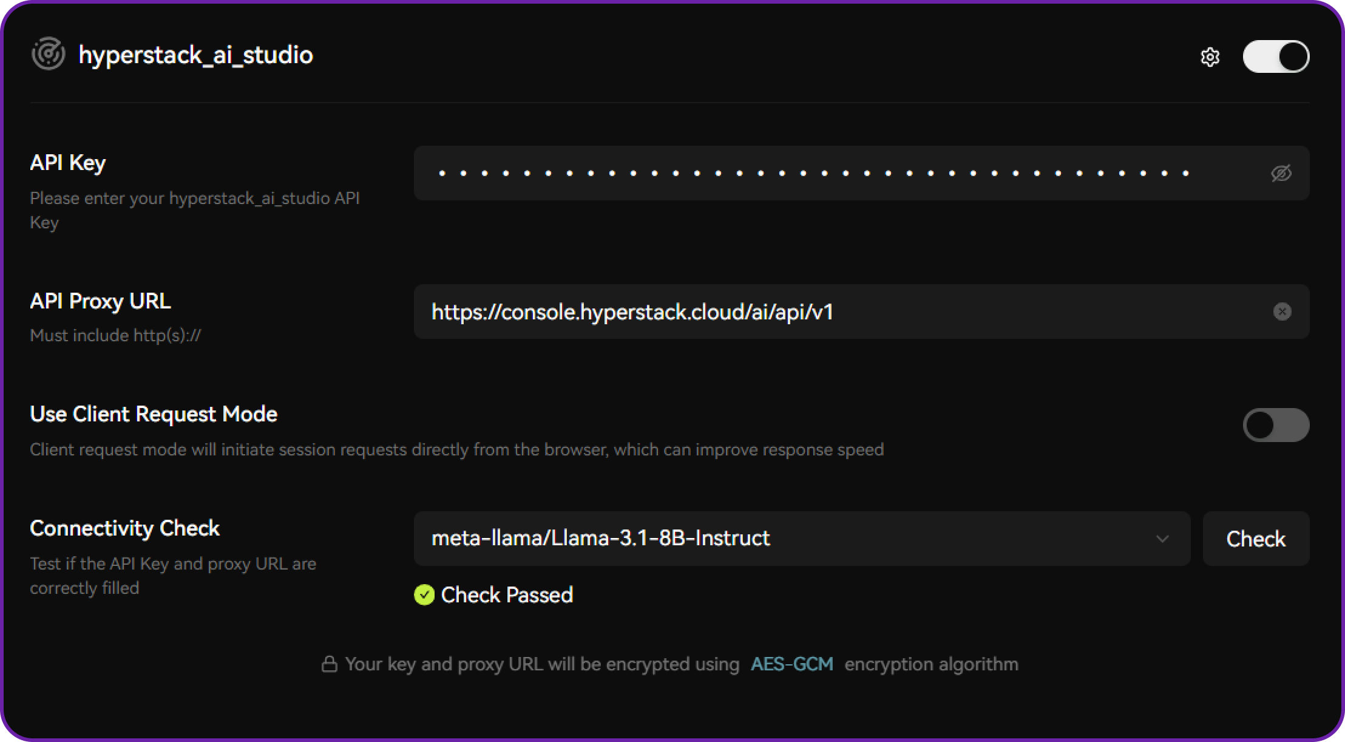This screenshot has width=1345, height=742.
Task: Open model list showing Llama-3.1-8B-Instruct
Action: click(801, 539)
